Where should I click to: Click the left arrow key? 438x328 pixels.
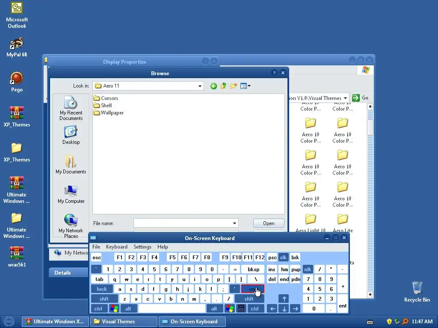click(x=272, y=309)
